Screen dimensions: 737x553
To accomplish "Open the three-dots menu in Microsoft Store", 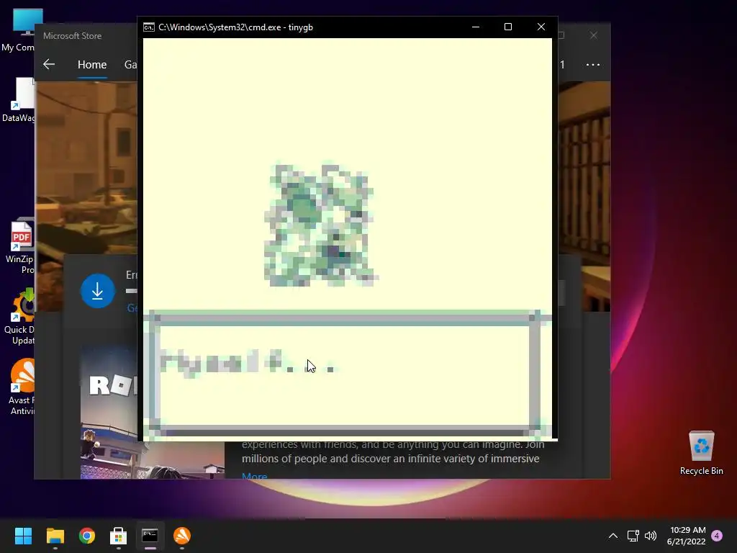I will click(x=593, y=64).
